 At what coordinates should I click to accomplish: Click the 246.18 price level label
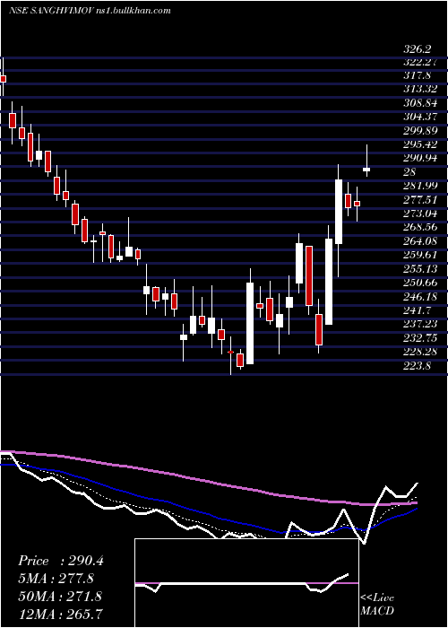click(x=420, y=296)
